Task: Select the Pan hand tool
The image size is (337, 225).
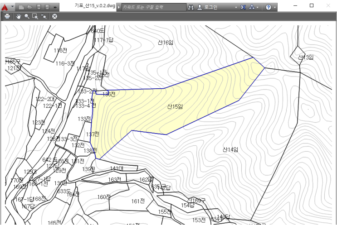Action: pyautogui.click(x=19, y=16)
